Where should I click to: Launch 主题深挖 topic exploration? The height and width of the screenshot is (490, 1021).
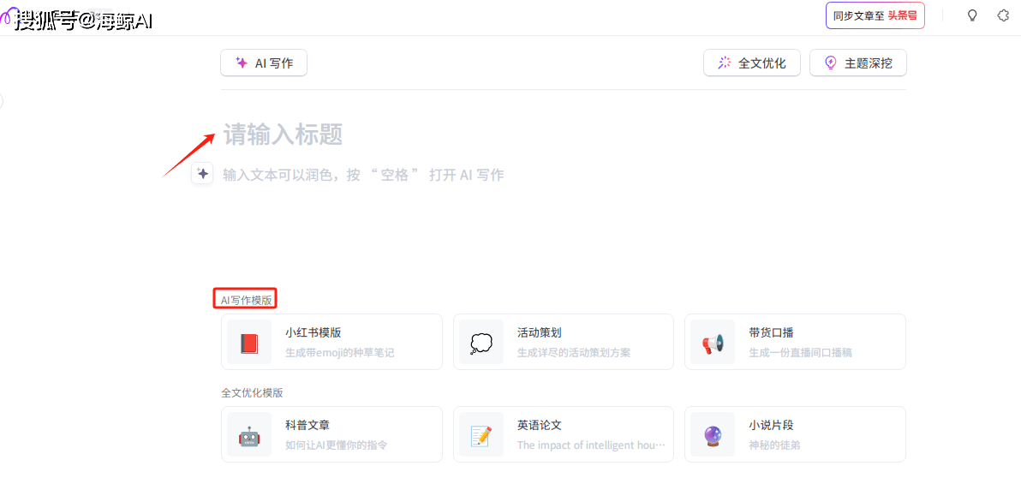click(857, 63)
